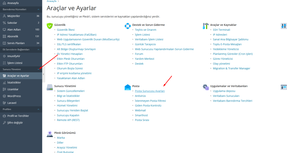Click the Uzantılar extensions icon
The width and height of the screenshot is (287, 153).
tap(4, 89)
